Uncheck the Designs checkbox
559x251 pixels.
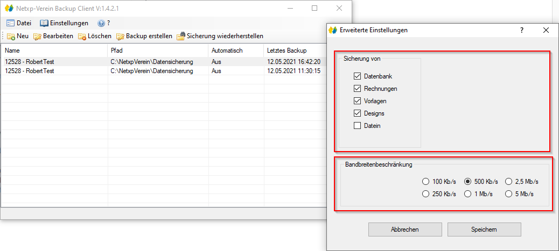pos(357,113)
